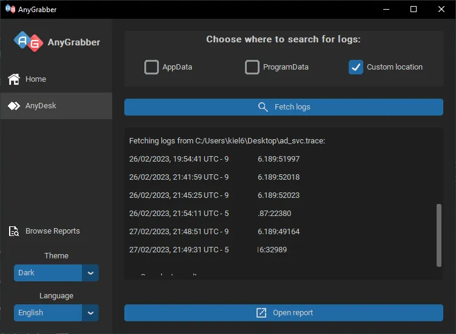Click the Language label
Viewport: 456px width, 334px height.
pyautogui.click(x=56, y=296)
